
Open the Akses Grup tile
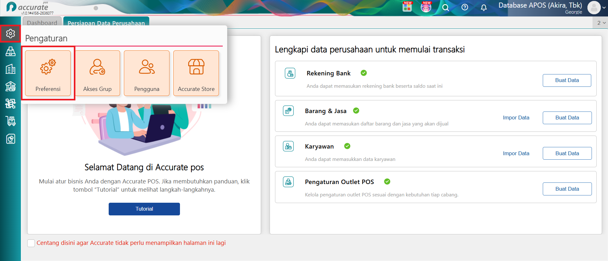coord(97,73)
